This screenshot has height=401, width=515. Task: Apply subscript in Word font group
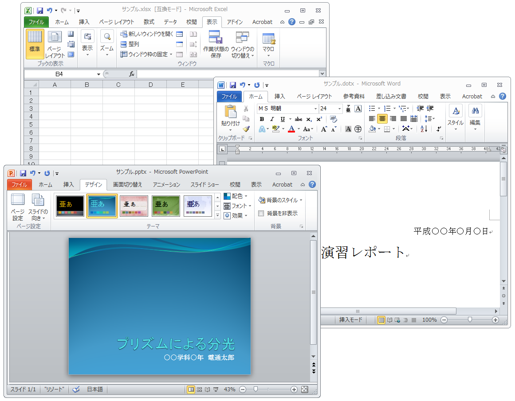point(309,119)
